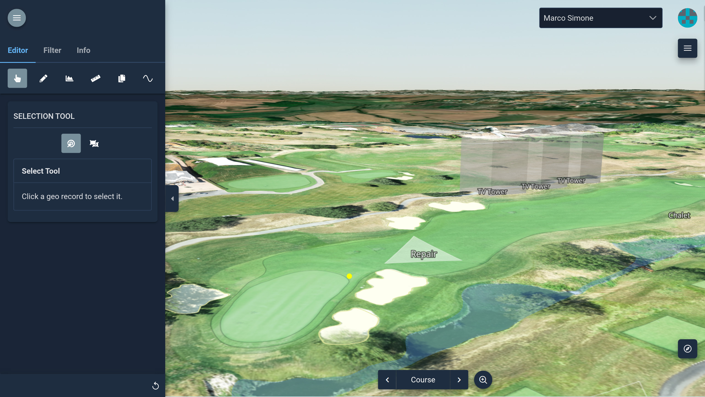
Task: Select the copy duplicate tool
Action: [x=122, y=78]
